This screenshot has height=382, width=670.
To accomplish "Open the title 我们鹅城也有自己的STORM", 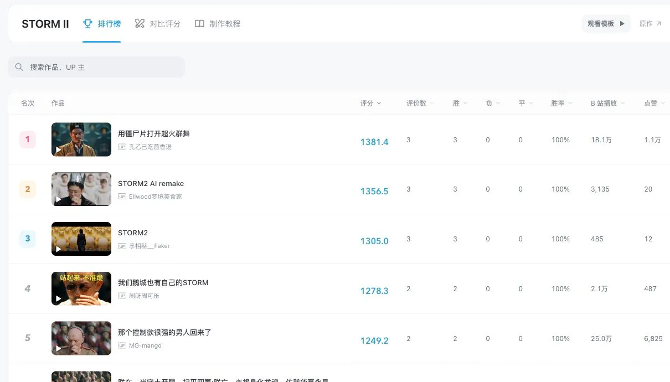I will tap(163, 282).
